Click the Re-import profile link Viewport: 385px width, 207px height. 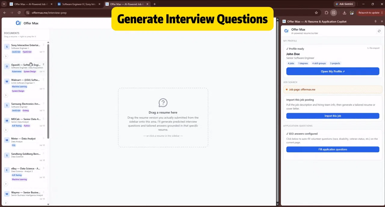tap(373, 48)
